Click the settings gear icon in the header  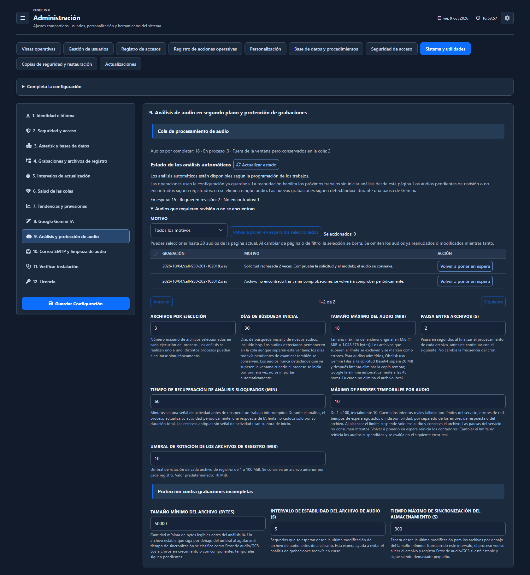507,18
